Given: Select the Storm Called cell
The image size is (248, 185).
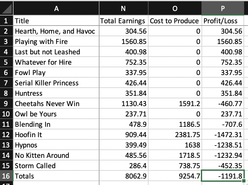Looking at the screenshot, I should (x=56, y=166).
